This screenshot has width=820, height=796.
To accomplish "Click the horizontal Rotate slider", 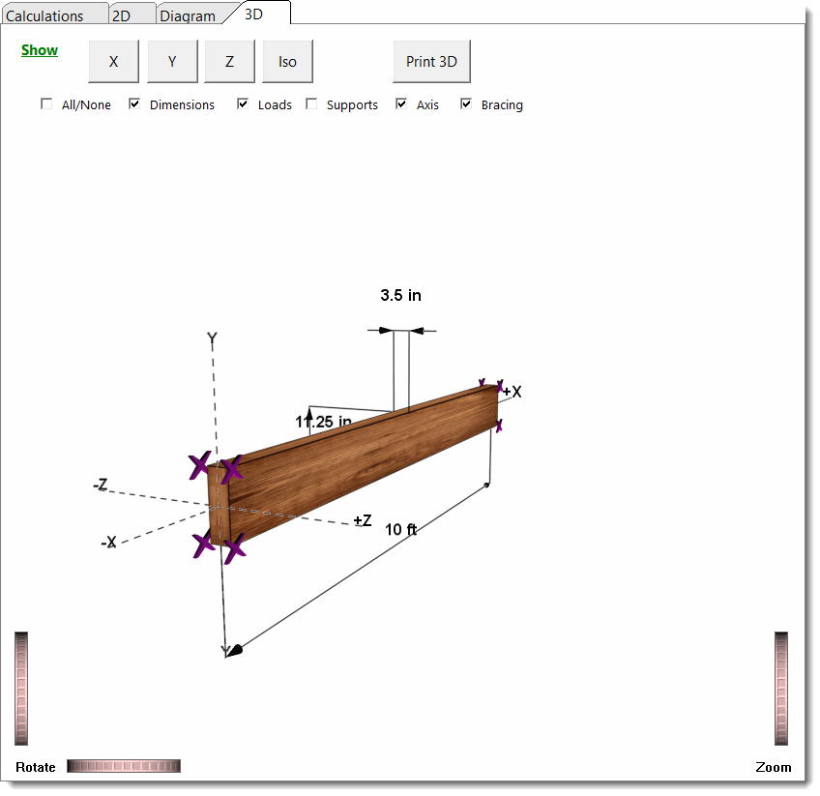I will click(124, 766).
